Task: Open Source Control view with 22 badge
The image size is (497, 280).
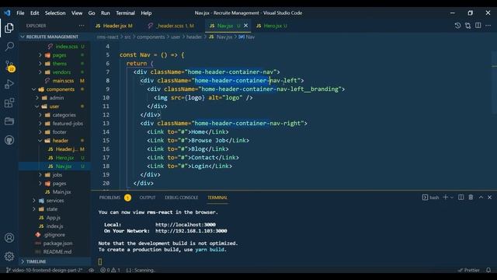Action: 9,65
